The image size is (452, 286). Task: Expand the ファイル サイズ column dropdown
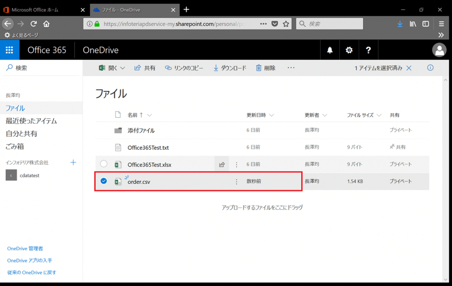point(379,115)
